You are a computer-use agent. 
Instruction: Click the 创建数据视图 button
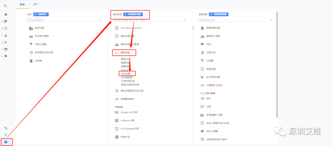click(219, 14)
